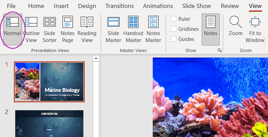The height and width of the screenshot is (137, 268).
Task: Enable the Guides checkbox
Action: point(174,39)
